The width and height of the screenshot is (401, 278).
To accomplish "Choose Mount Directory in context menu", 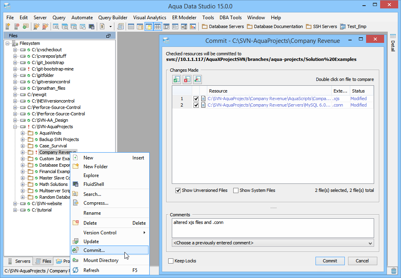I will (110, 260).
